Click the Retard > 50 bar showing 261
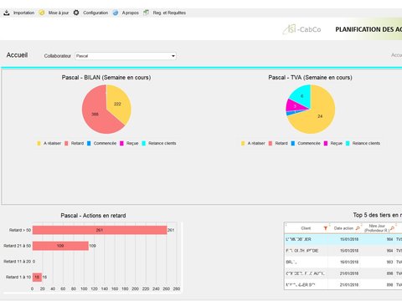Screen dimensions: 402x301 (100, 230)
